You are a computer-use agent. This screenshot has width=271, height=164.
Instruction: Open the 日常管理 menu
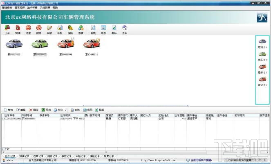(x=20, y=8)
